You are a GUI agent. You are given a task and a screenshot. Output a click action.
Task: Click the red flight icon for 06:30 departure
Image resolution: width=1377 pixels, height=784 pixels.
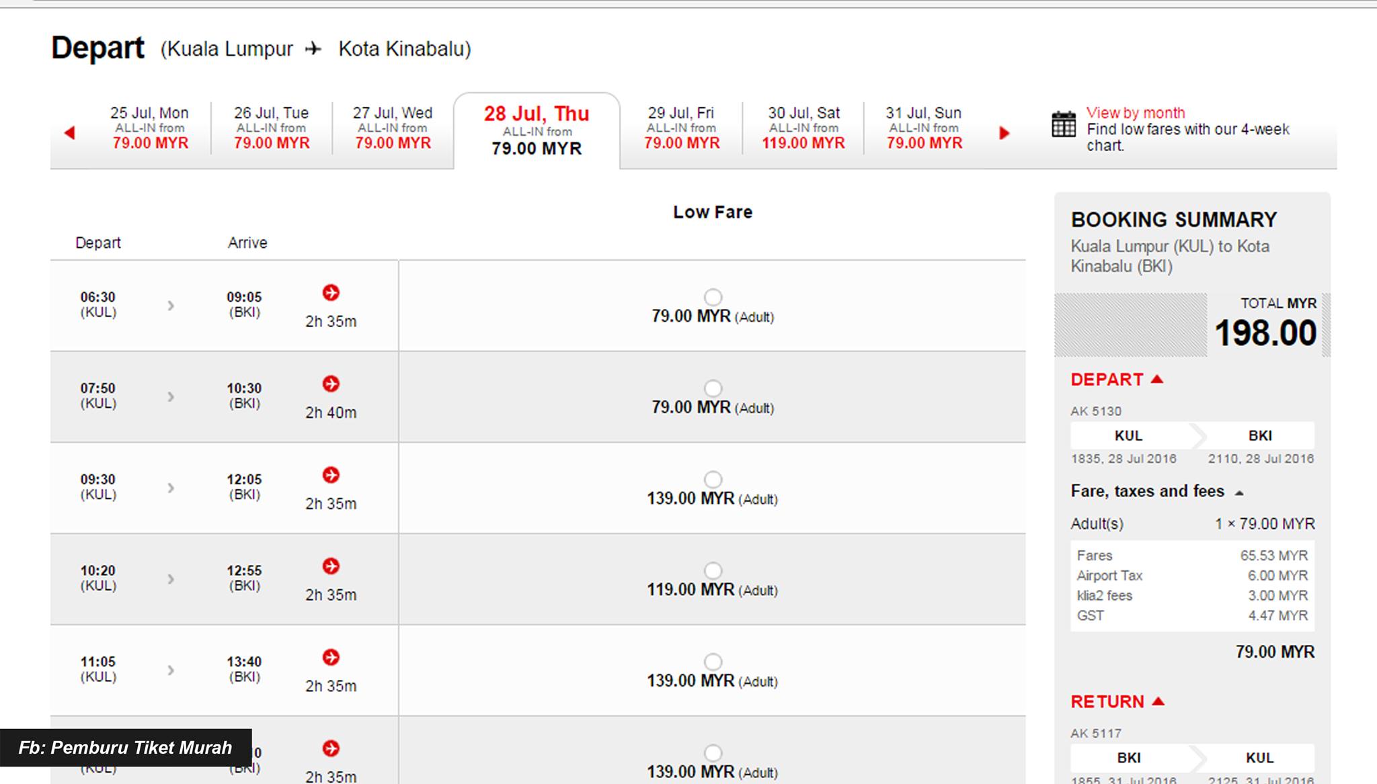click(x=331, y=293)
